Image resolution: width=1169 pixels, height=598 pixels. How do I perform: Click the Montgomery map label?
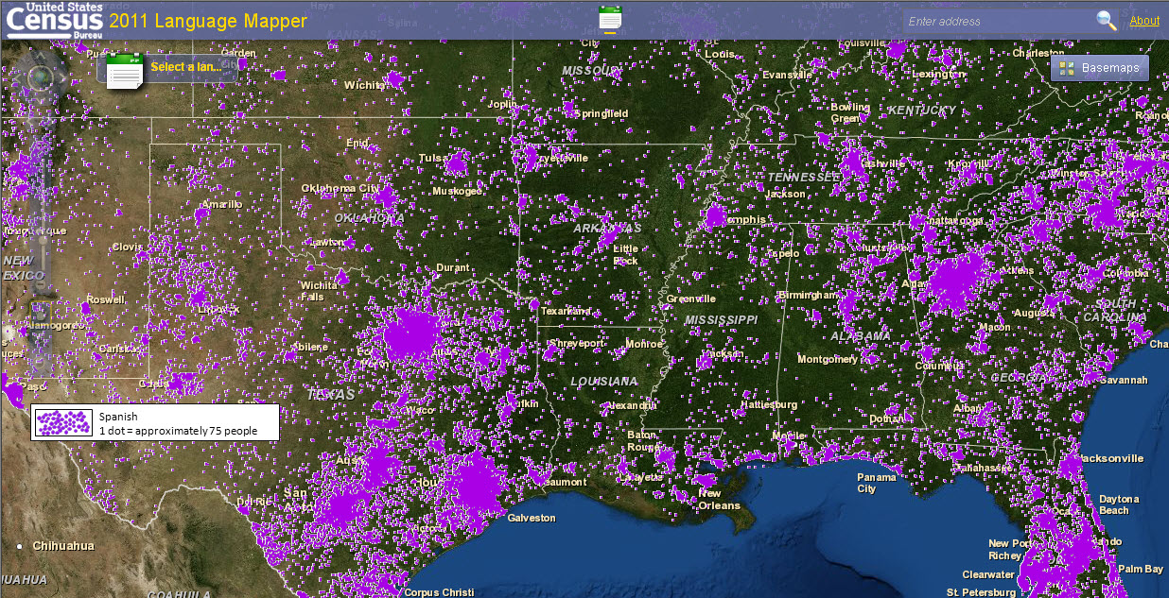click(828, 359)
